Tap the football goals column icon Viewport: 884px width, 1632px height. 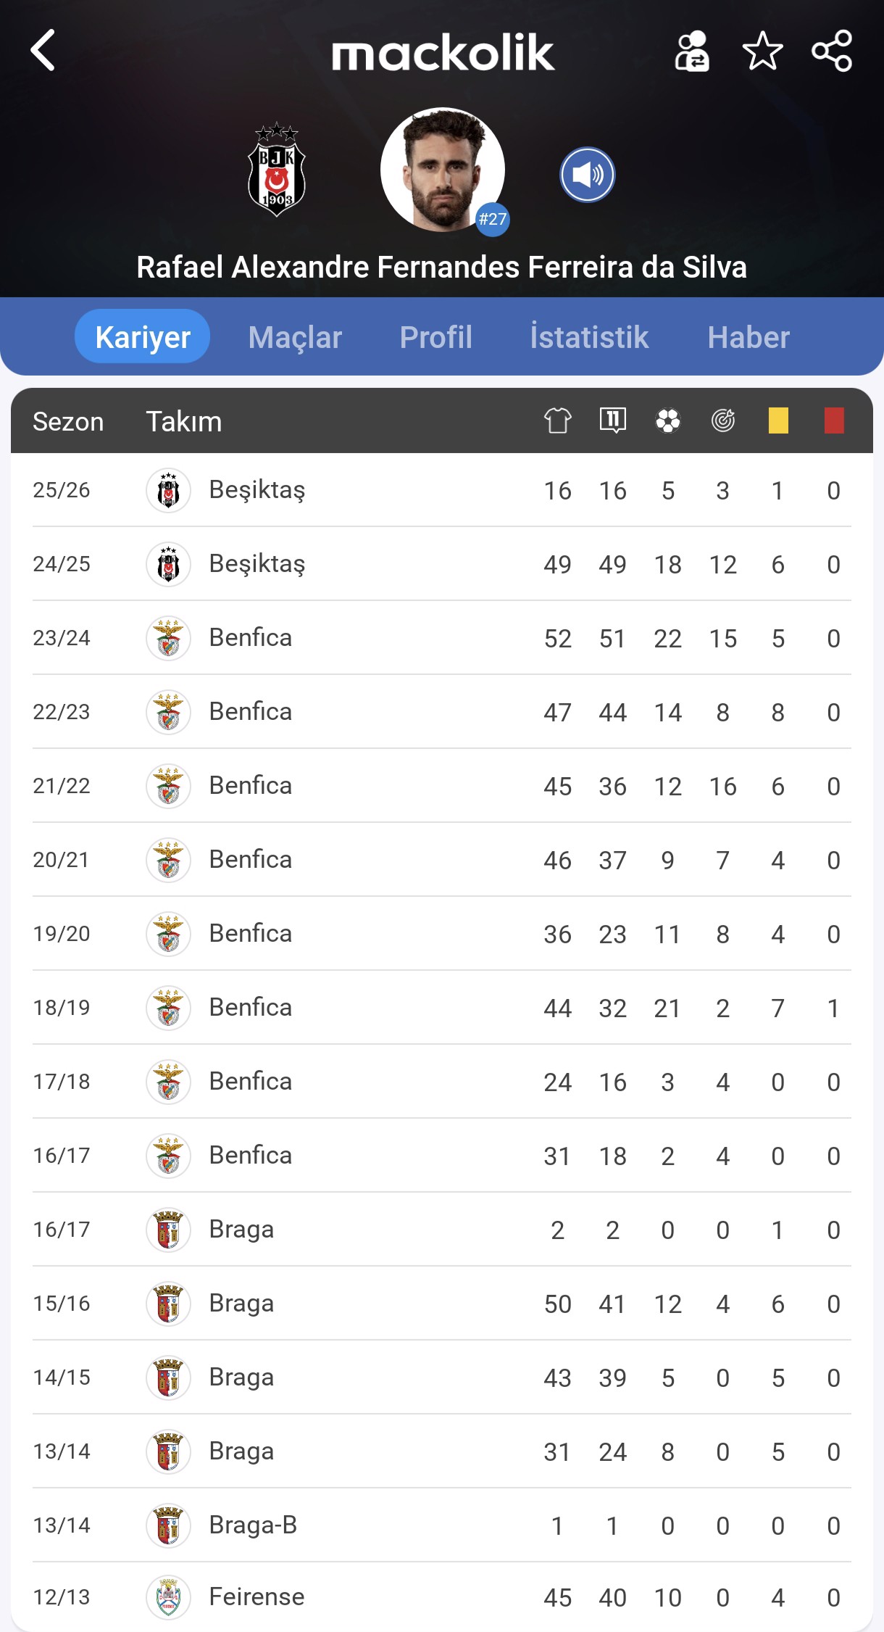667,421
